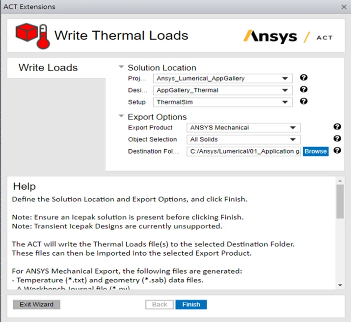Click the Solution Location heading text

tap(162, 68)
